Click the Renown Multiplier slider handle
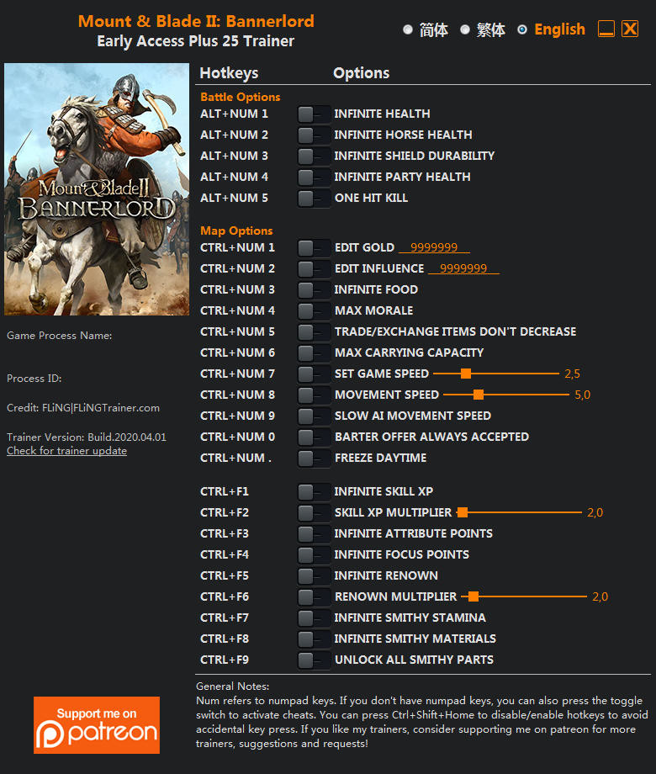Image resolution: width=656 pixels, height=774 pixels. pos(473,596)
